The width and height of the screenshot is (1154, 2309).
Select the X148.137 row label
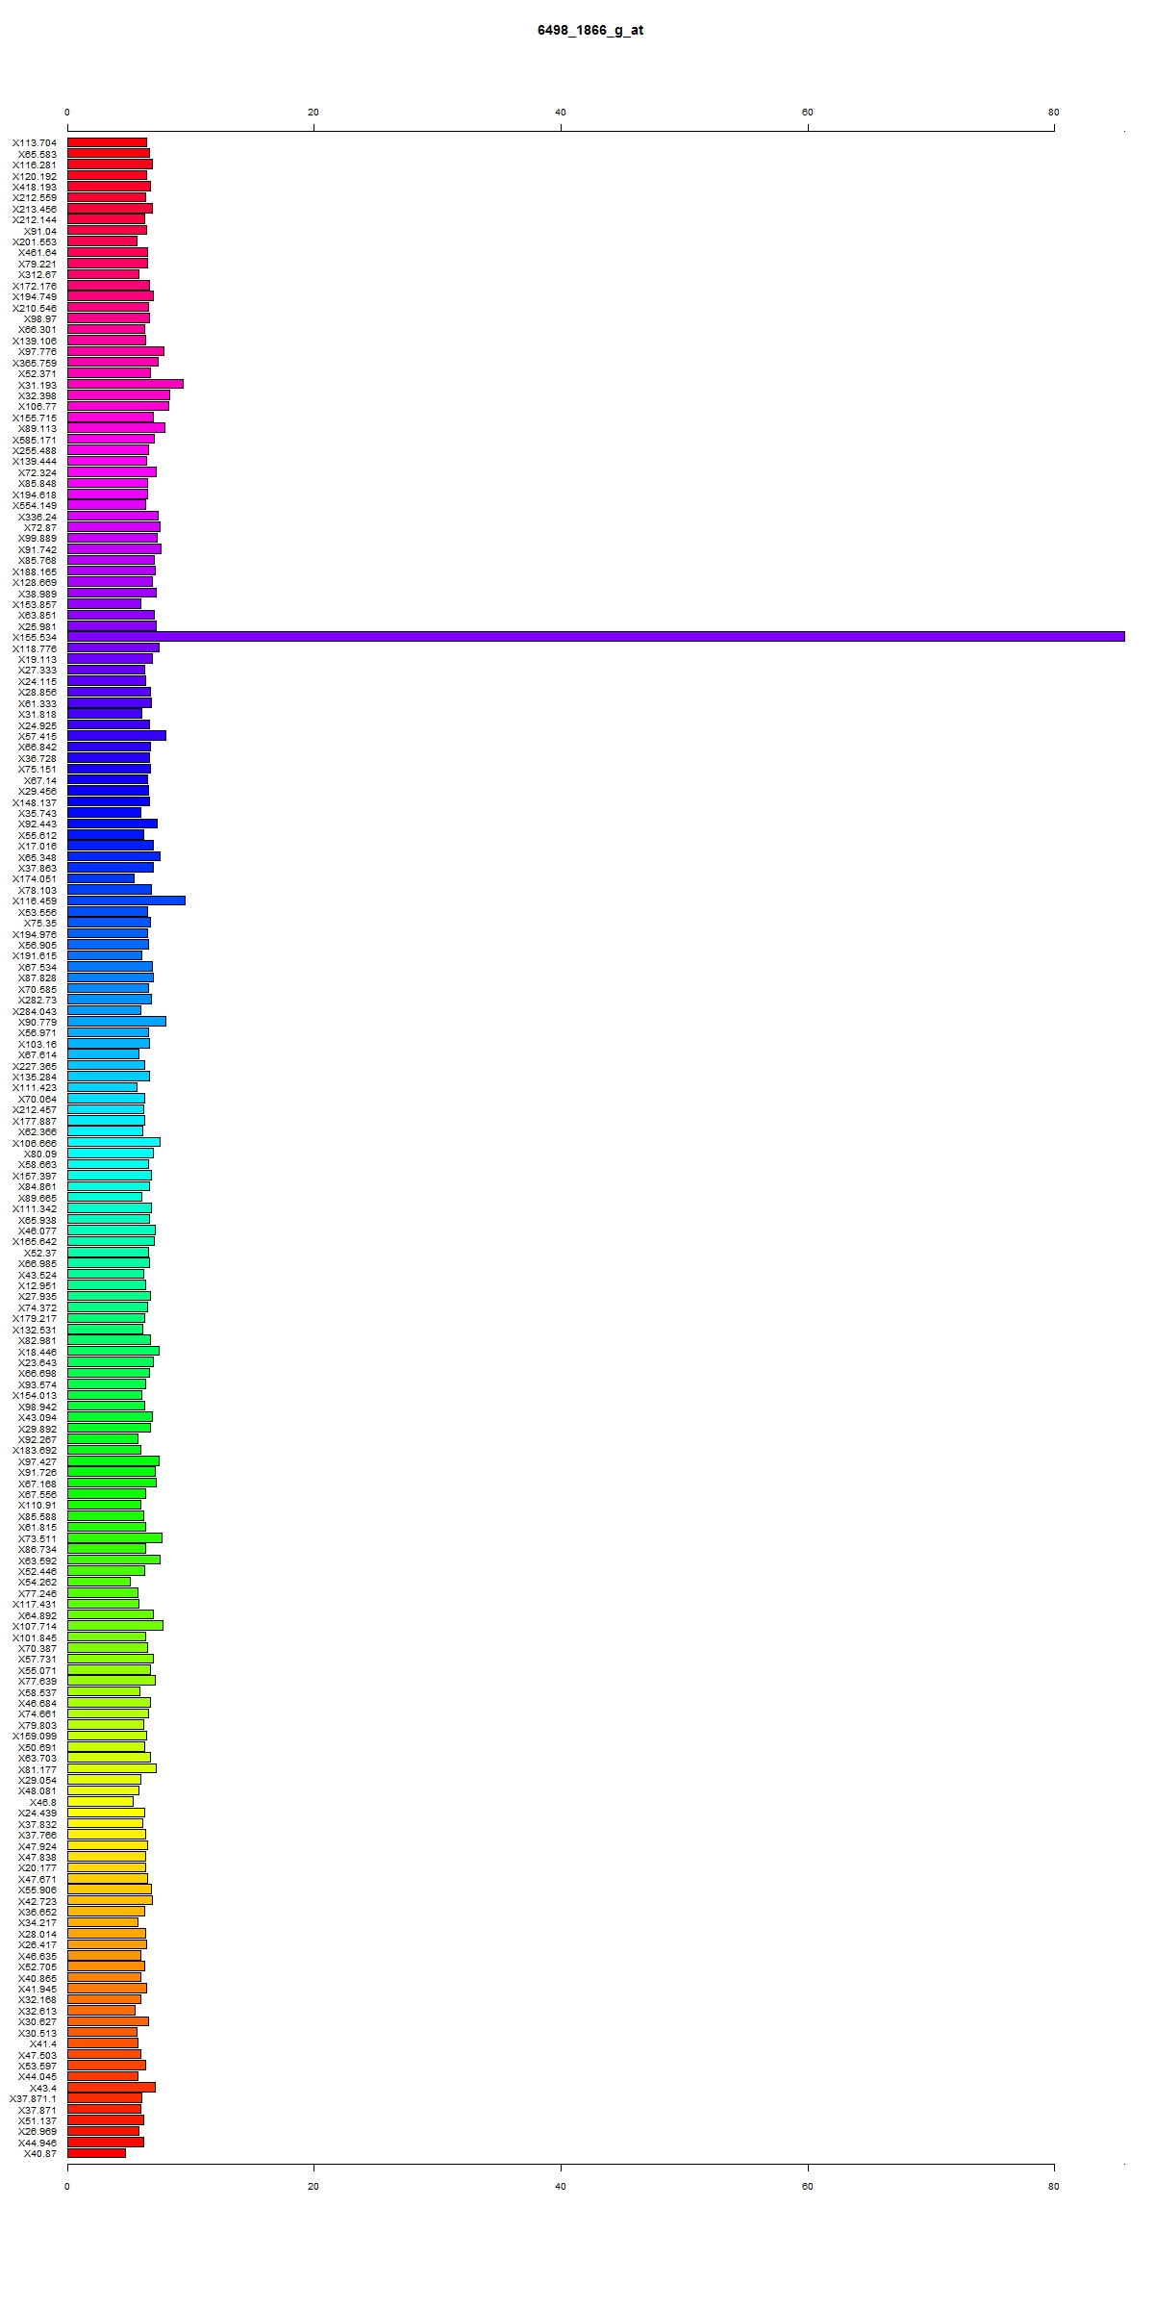click(35, 802)
